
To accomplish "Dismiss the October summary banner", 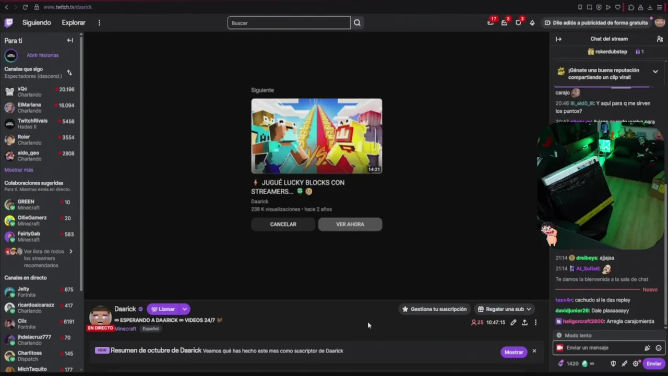I will [x=534, y=351].
